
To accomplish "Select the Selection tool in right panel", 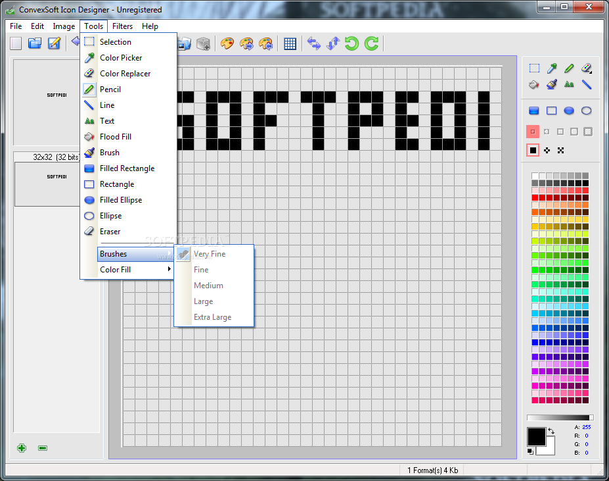I will point(534,68).
